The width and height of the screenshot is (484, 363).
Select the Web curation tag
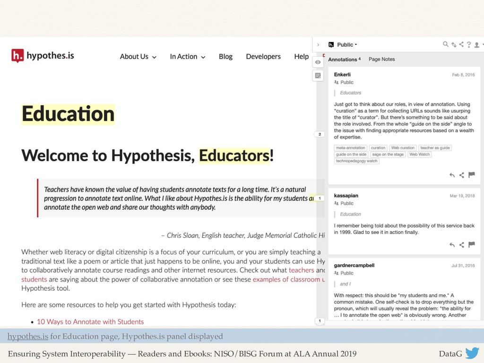tap(403, 148)
